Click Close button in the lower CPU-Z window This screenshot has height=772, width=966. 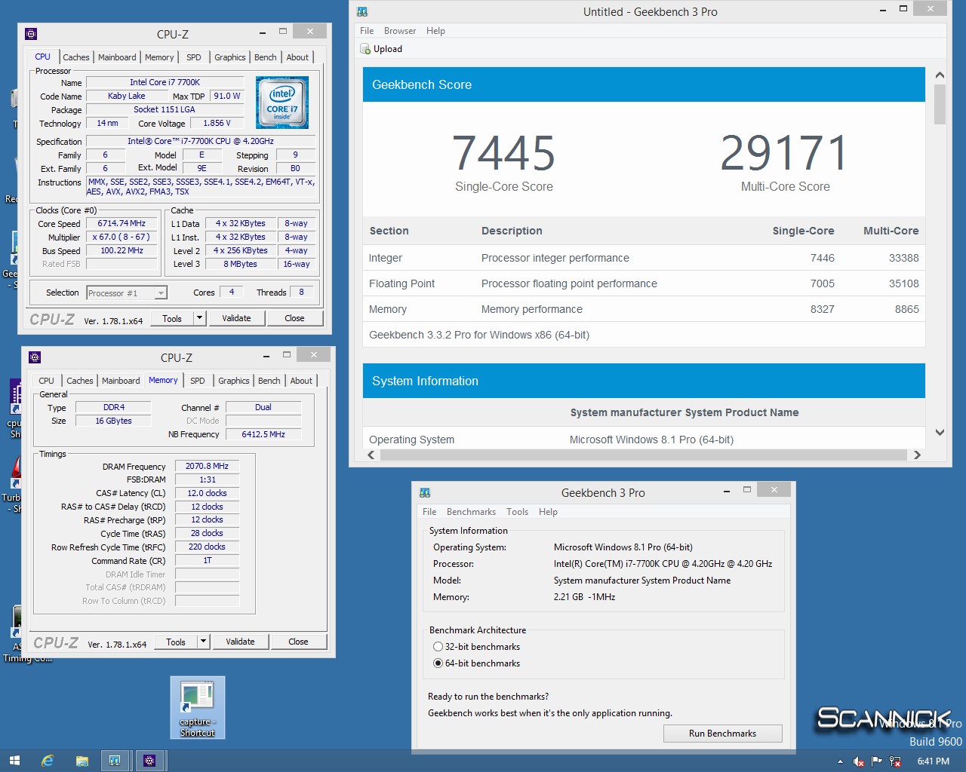298,642
